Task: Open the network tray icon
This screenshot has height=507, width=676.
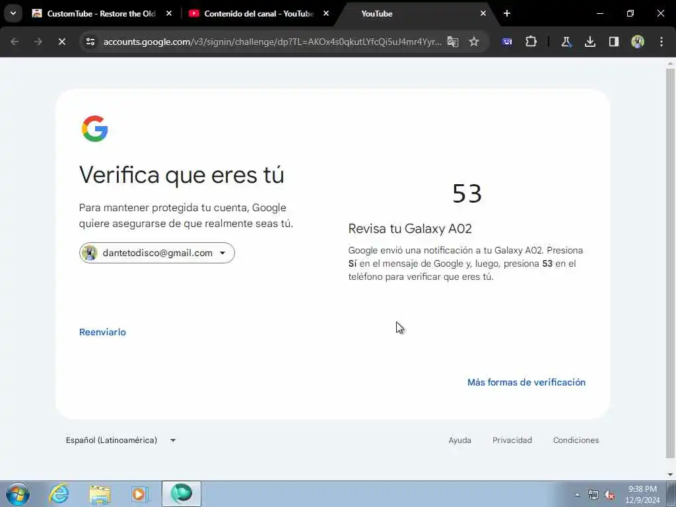Action: coord(593,495)
